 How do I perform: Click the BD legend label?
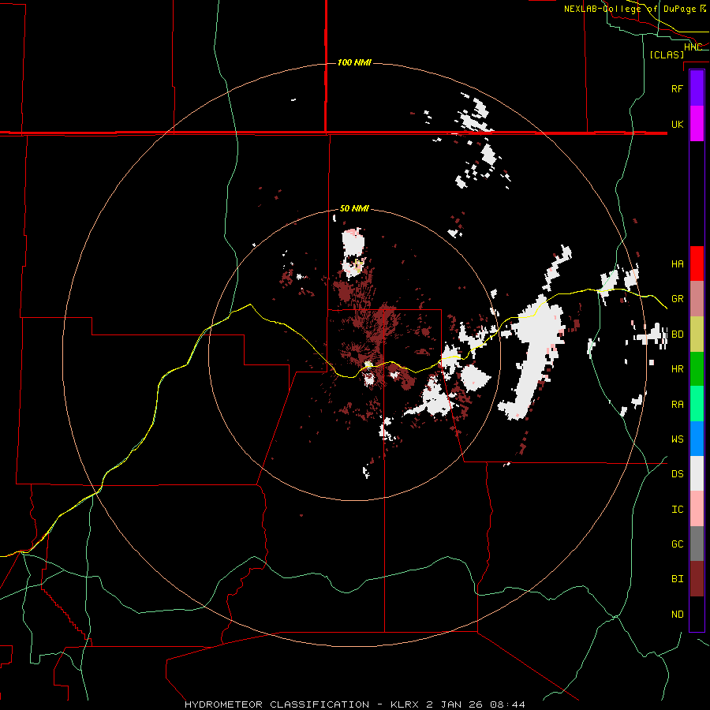[x=677, y=334]
